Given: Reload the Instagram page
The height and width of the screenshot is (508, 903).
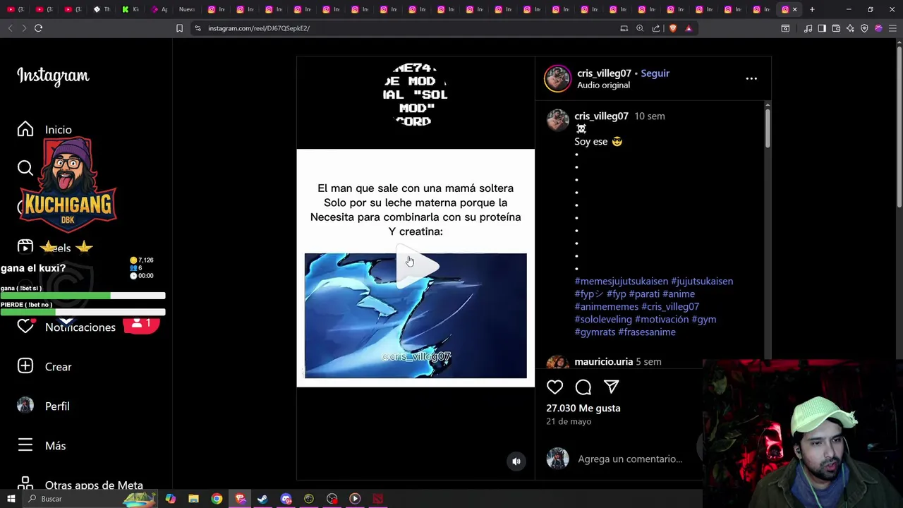Looking at the screenshot, I should pos(38,28).
